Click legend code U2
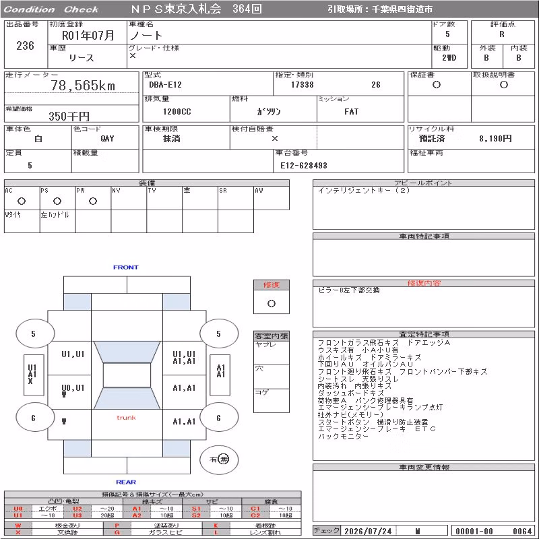Viewport: 539px width, 539px height. [77, 509]
